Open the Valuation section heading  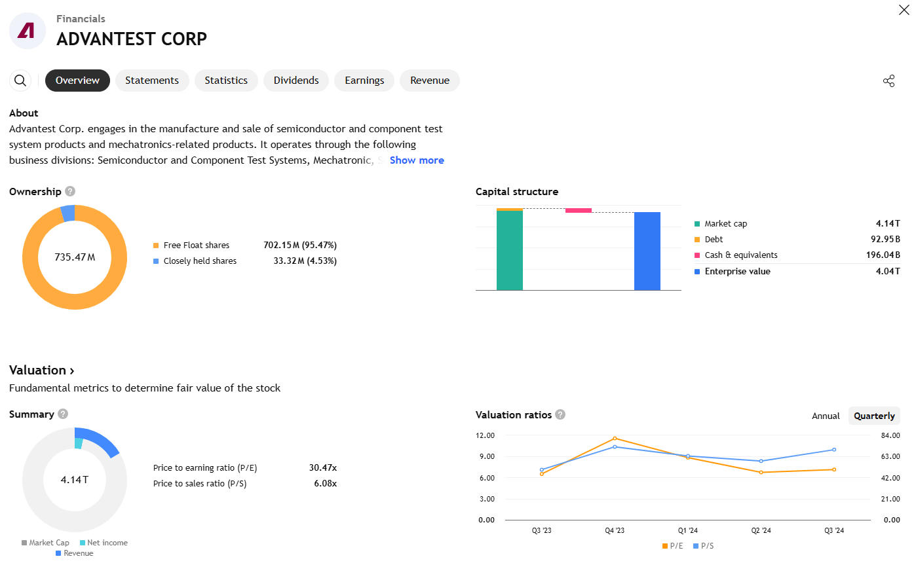(41, 370)
